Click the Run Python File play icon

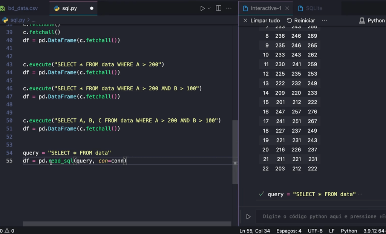pyautogui.click(x=203, y=8)
